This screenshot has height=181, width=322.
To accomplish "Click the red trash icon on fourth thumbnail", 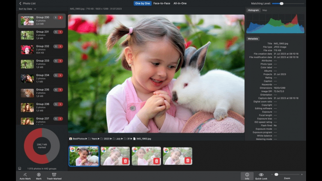I will [188, 161].
